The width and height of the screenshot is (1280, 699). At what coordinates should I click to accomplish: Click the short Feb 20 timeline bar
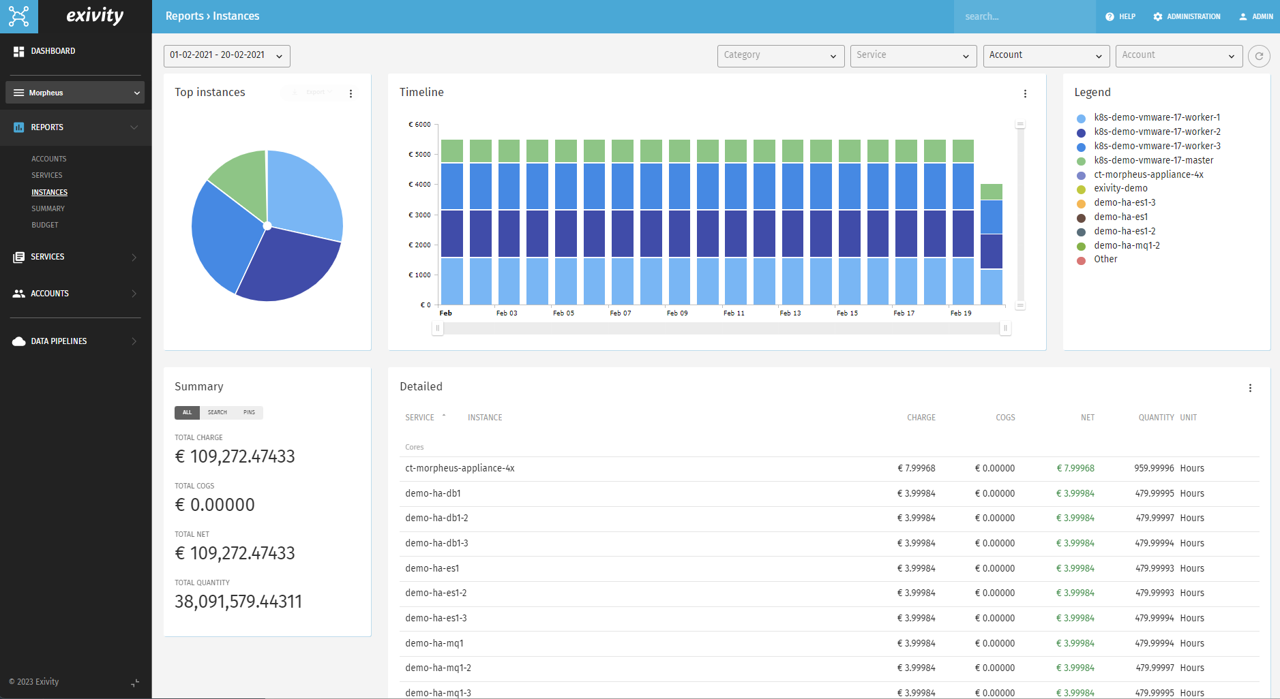[992, 244]
